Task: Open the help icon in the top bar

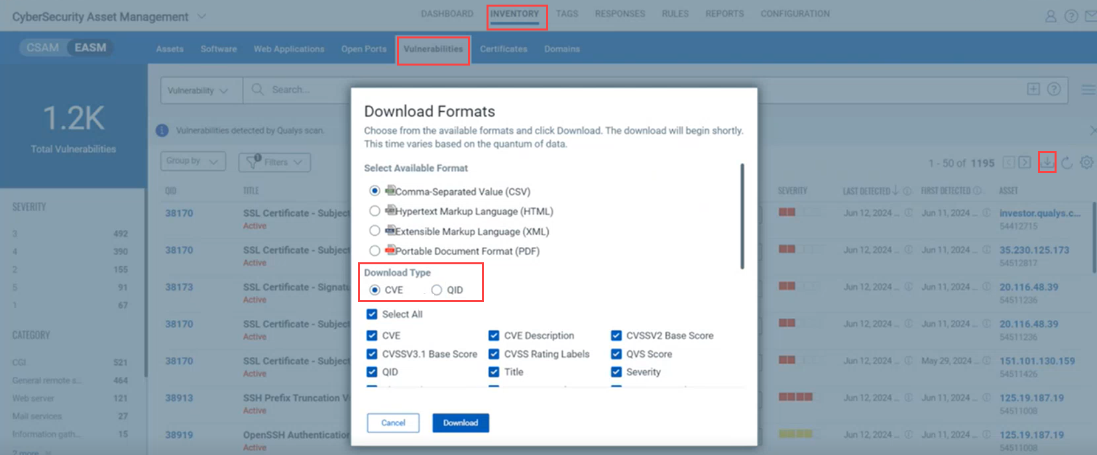Action: pos(1071,16)
